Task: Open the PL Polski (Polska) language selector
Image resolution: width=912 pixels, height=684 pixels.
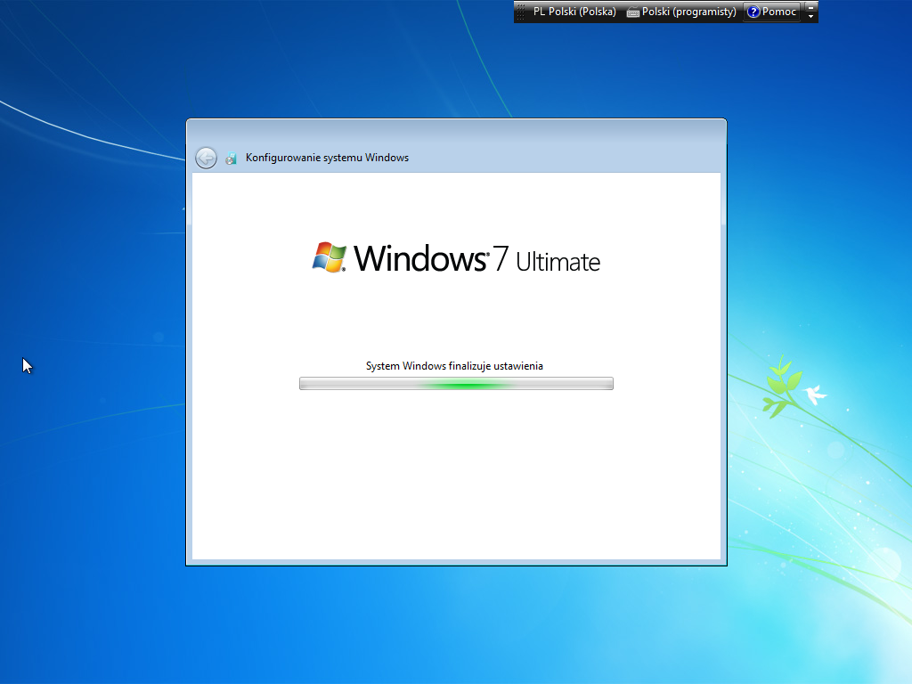Action: click(x=574, y=12)
